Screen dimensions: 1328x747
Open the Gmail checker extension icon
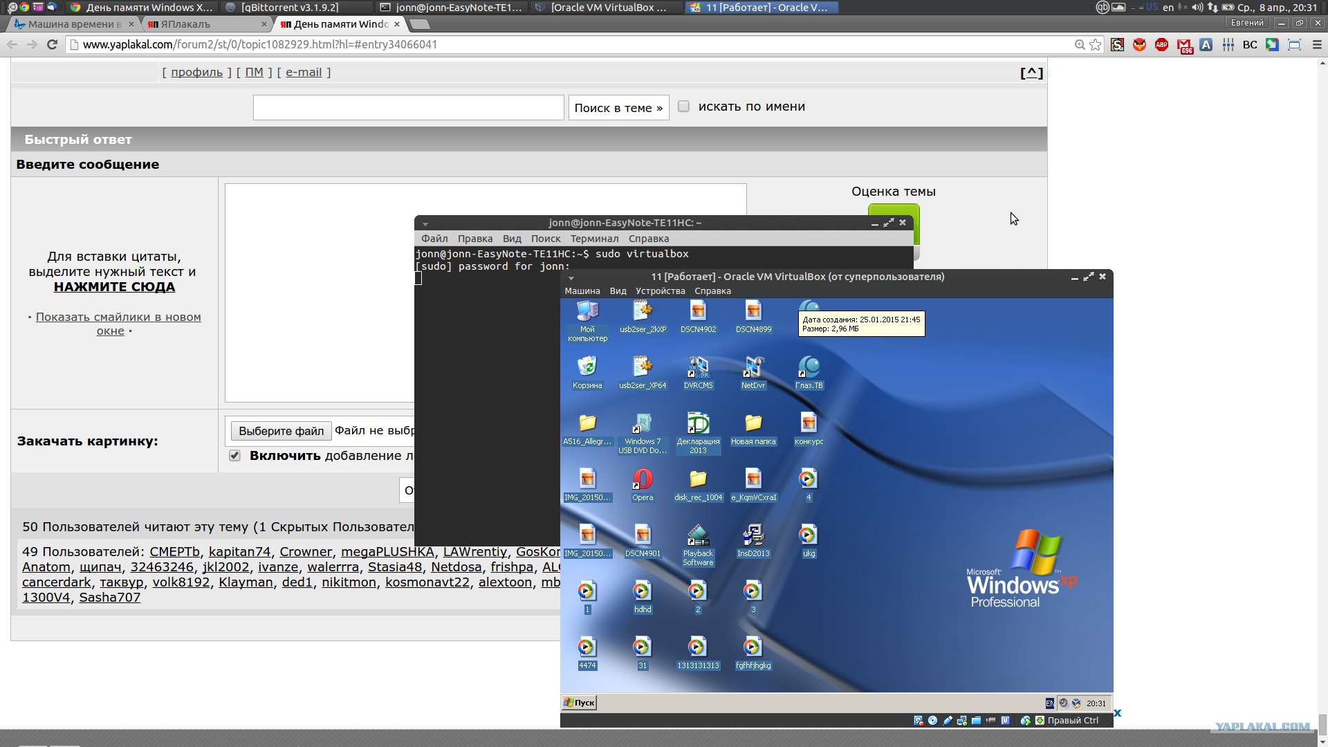[x=1185, y=45]
